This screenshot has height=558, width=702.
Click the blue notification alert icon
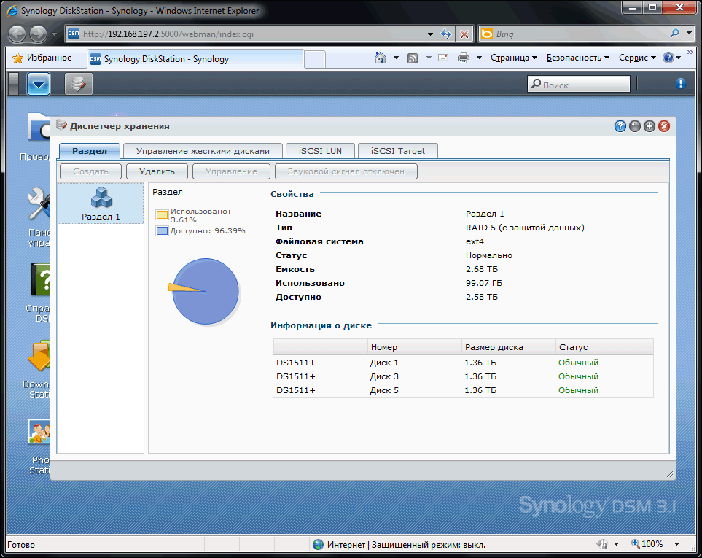[x=681, y=84]
